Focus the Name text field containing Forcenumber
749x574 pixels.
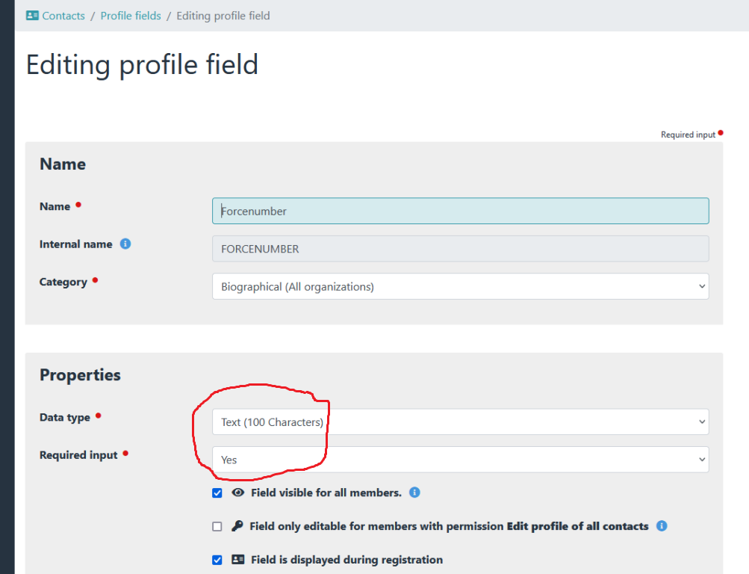[460, 211]
